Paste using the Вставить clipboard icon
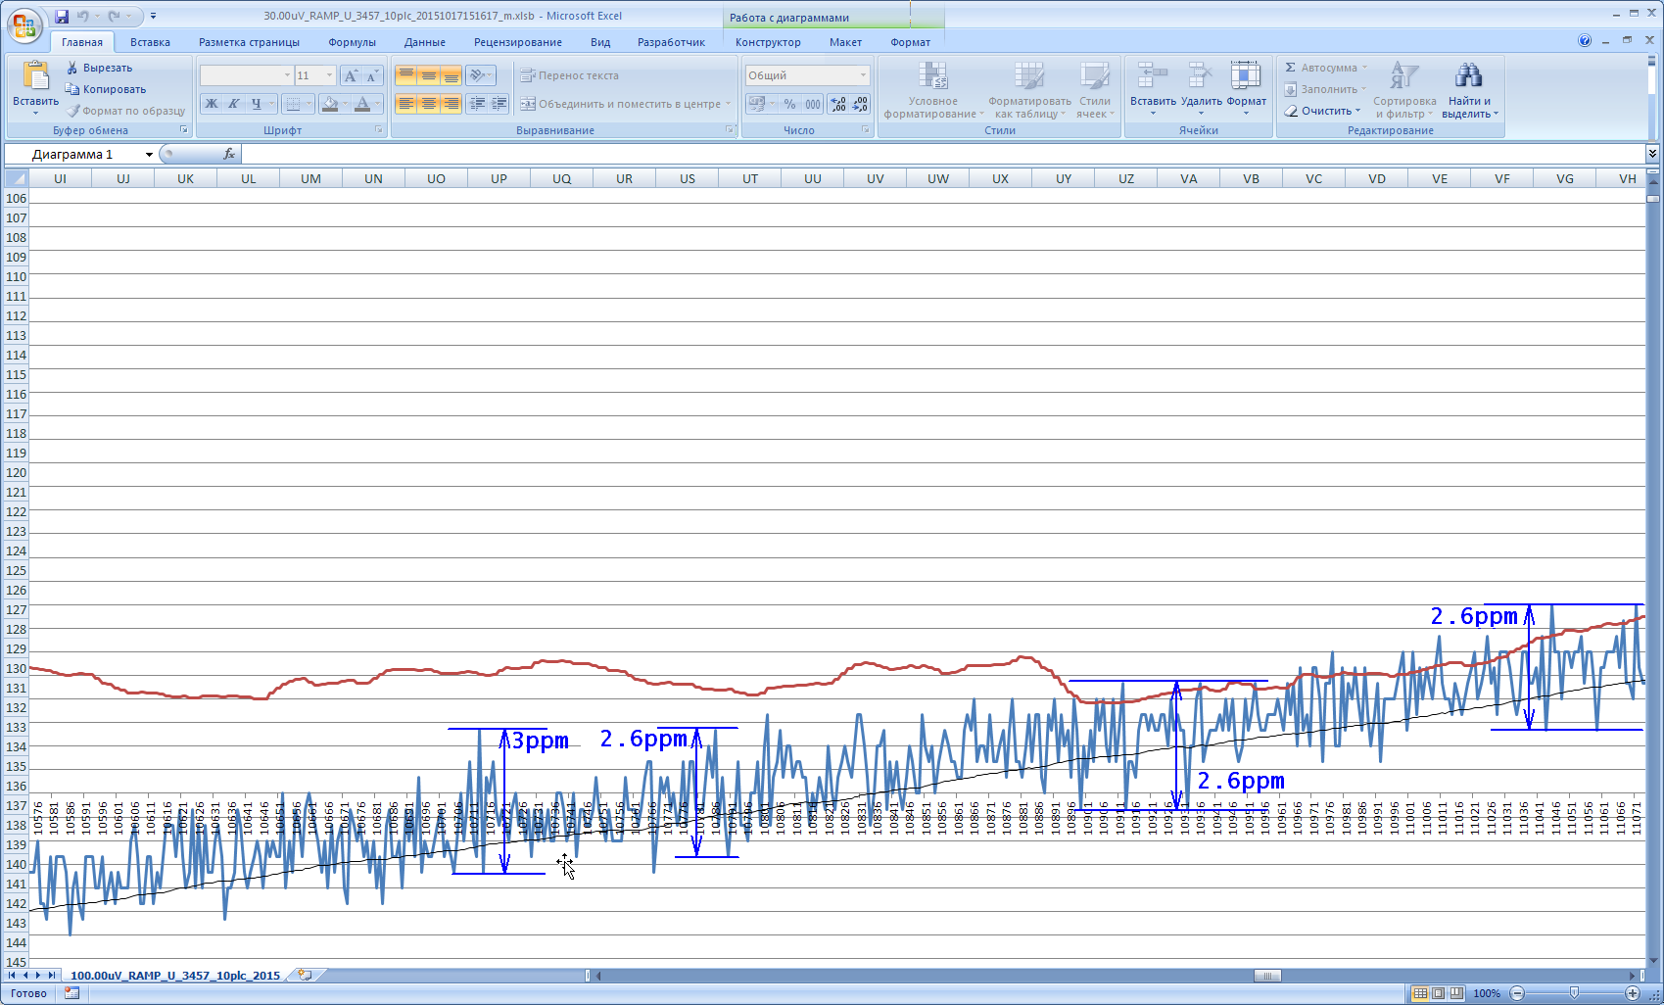The height and width of the screenshot is (1005, 1664). pos(35,76)
